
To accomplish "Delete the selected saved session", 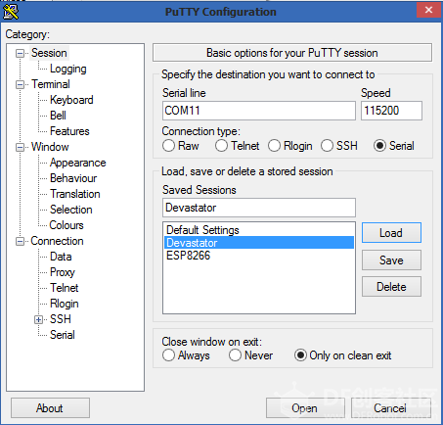I will coord(391,287).
